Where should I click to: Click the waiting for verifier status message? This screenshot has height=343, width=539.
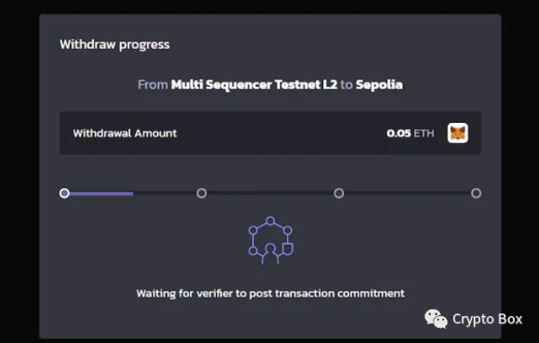point(270,292)
